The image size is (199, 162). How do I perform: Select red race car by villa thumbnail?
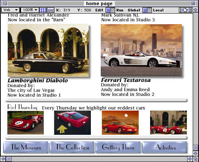click(x=168, y=122)
